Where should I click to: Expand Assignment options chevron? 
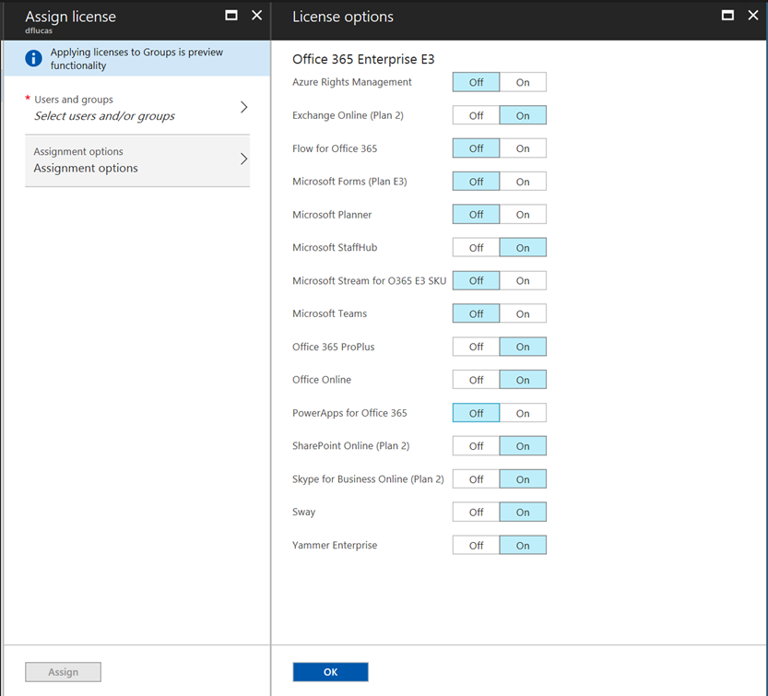[243, 159]
